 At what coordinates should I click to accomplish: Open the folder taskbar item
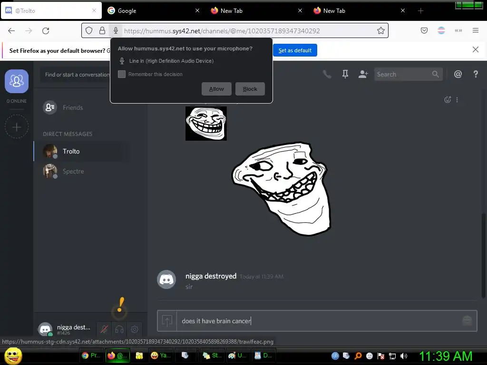139,355
